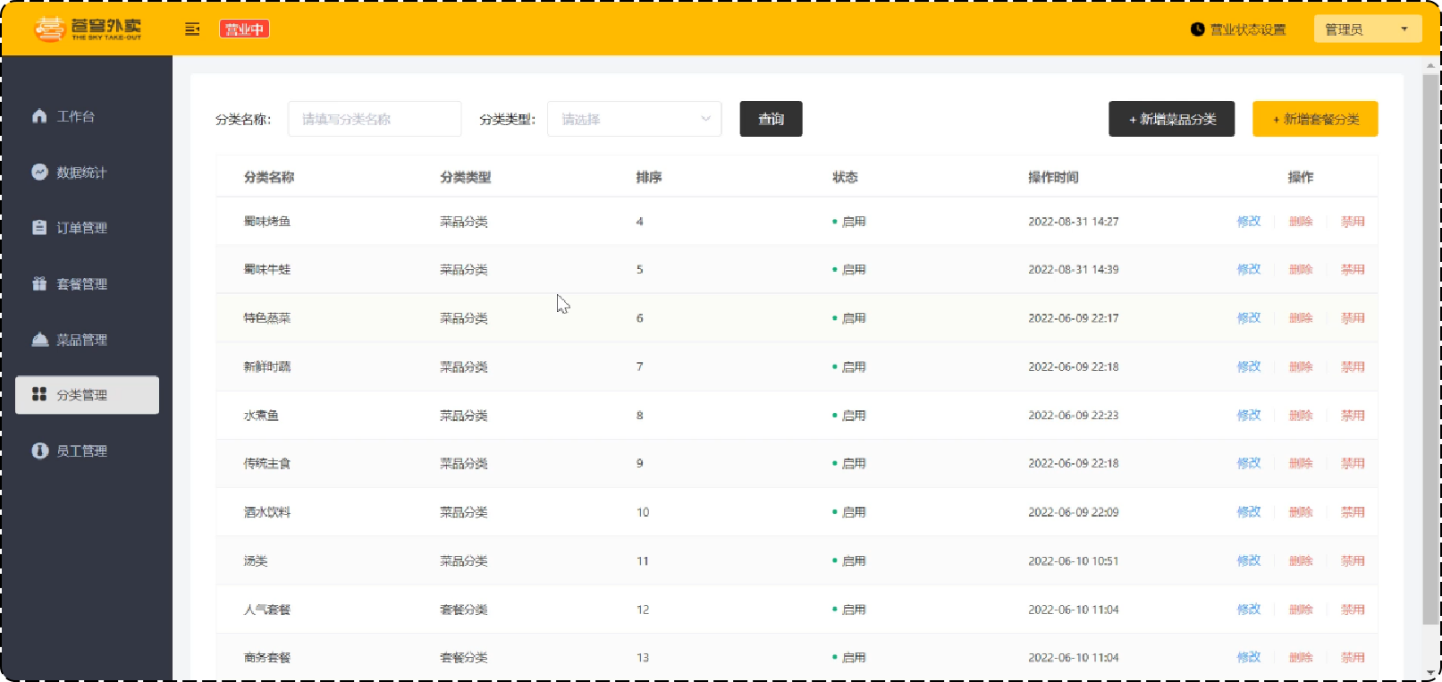The height and width of the screenshot is (682, 1442).
Task: Click the scrollbar down arrow
Action: point(1430,673)
